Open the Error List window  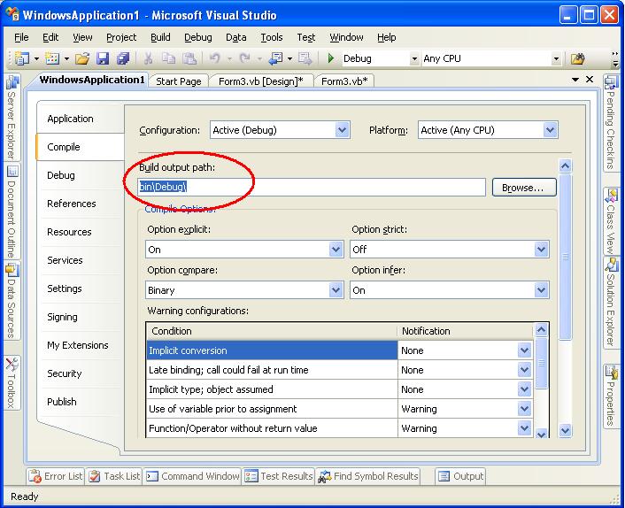[x=56, y=476]
